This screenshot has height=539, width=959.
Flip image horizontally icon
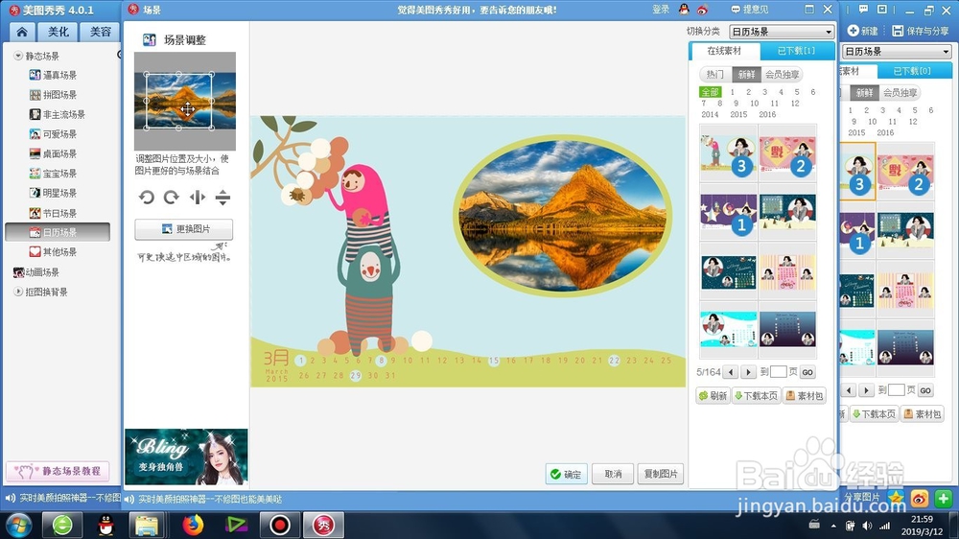click(x=197, y=197)
